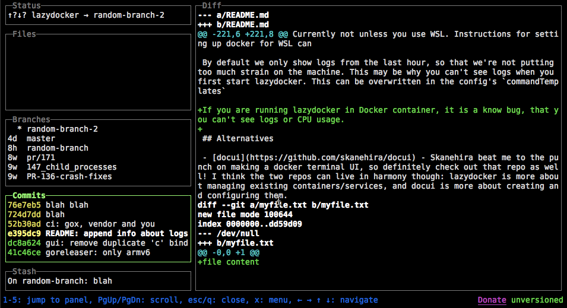Viewport: 567px width, 308px height.
Task: Click the arrow keys navigate hint
Action: click(337, 300)
